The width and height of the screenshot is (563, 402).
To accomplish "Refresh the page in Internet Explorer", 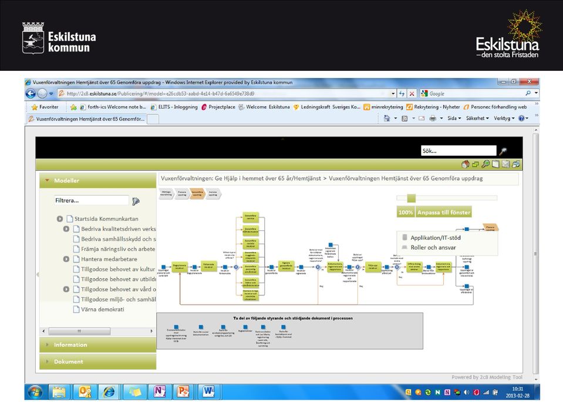I will pyautogui.click(x=402, y=94).
